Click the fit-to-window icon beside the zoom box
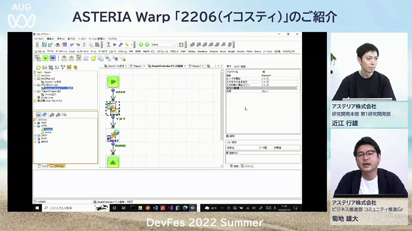Viewport: 412px width, 231px height. 181,45
